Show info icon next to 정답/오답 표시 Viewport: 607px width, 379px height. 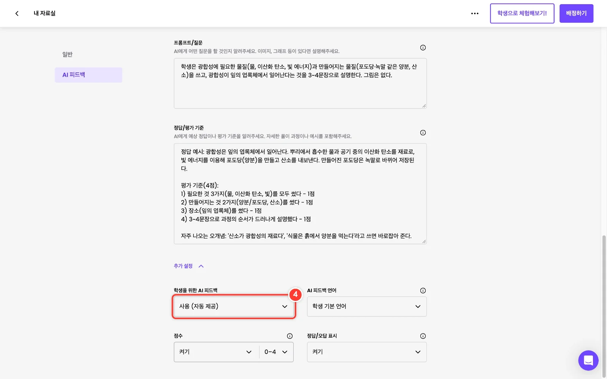[423, 336]
